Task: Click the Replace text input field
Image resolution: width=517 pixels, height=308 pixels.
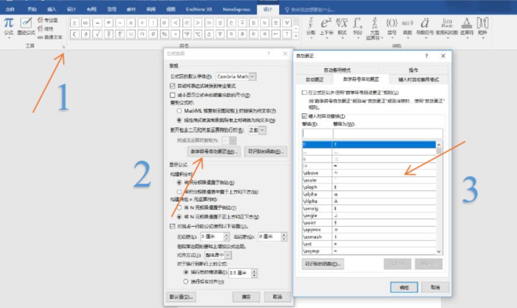Action: [317, 134]
